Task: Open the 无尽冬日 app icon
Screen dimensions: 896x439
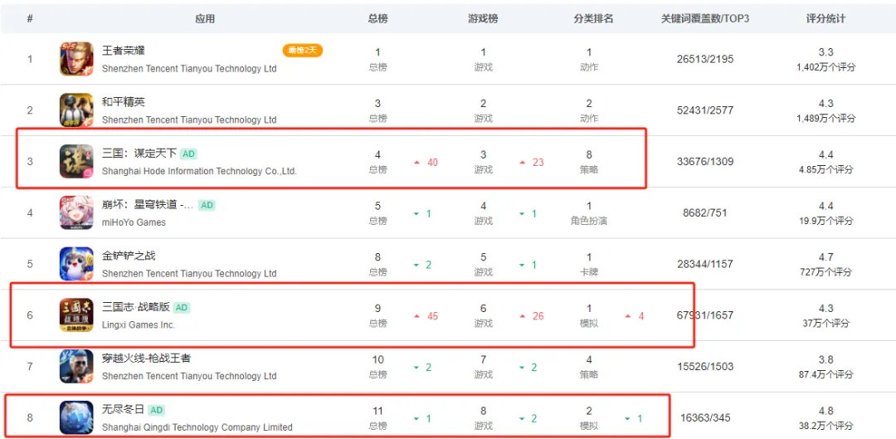Action: [x=76, y=417]
